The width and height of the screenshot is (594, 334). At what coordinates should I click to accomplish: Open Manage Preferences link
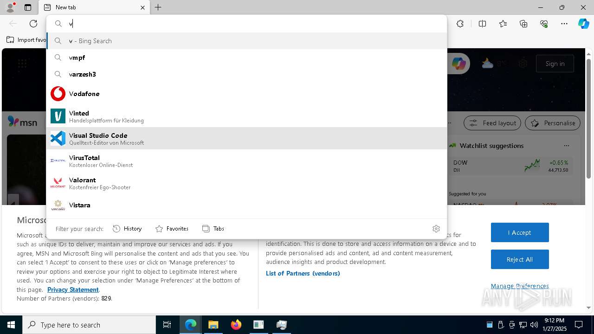point(520,286)
